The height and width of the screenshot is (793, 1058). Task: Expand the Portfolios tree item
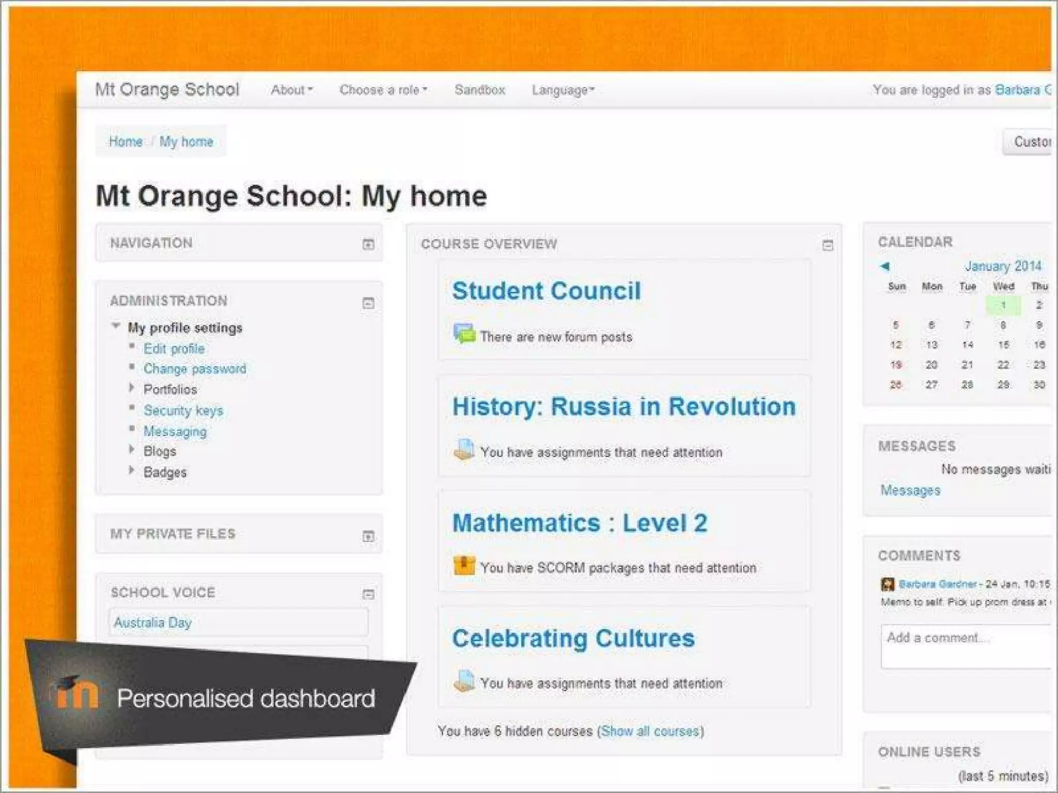(132, 388)
